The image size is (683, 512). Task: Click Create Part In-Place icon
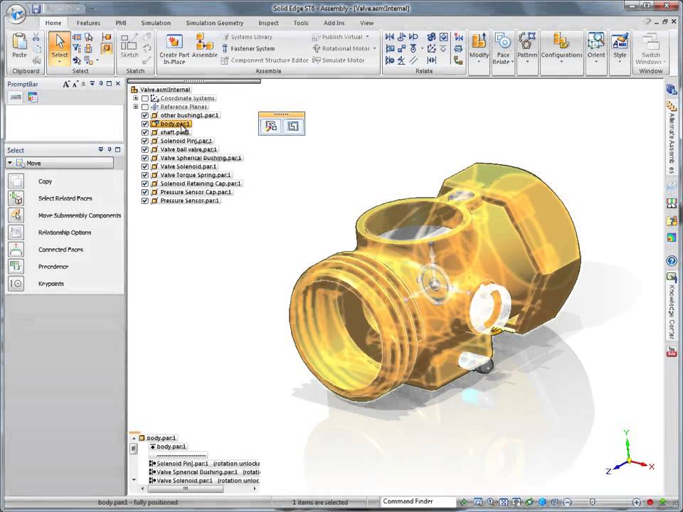point(174,43)
